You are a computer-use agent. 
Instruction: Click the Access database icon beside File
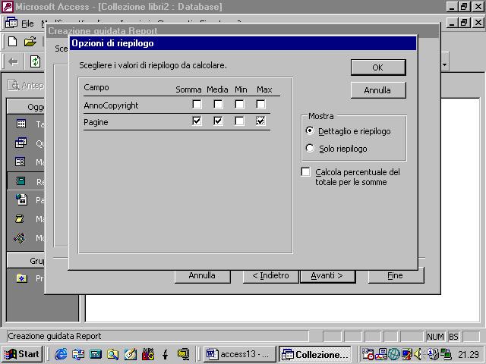tap(11, 23)
